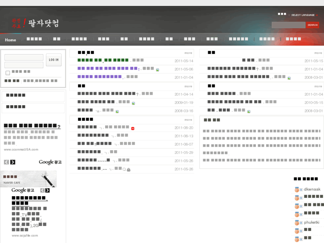This screenshot has height=243, width=324.
Task: Open the post dated 2011-05-29
Action: (89, 152)
